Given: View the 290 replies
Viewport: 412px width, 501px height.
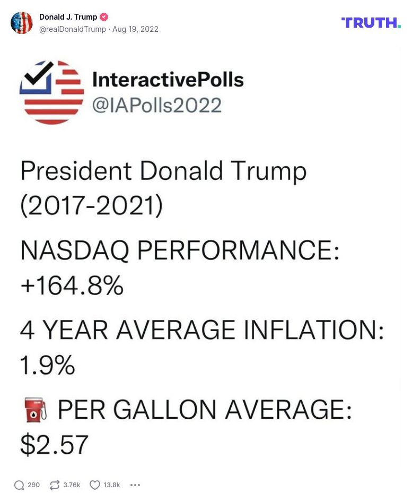Looking at the screenshot, I should coord(33,485).
